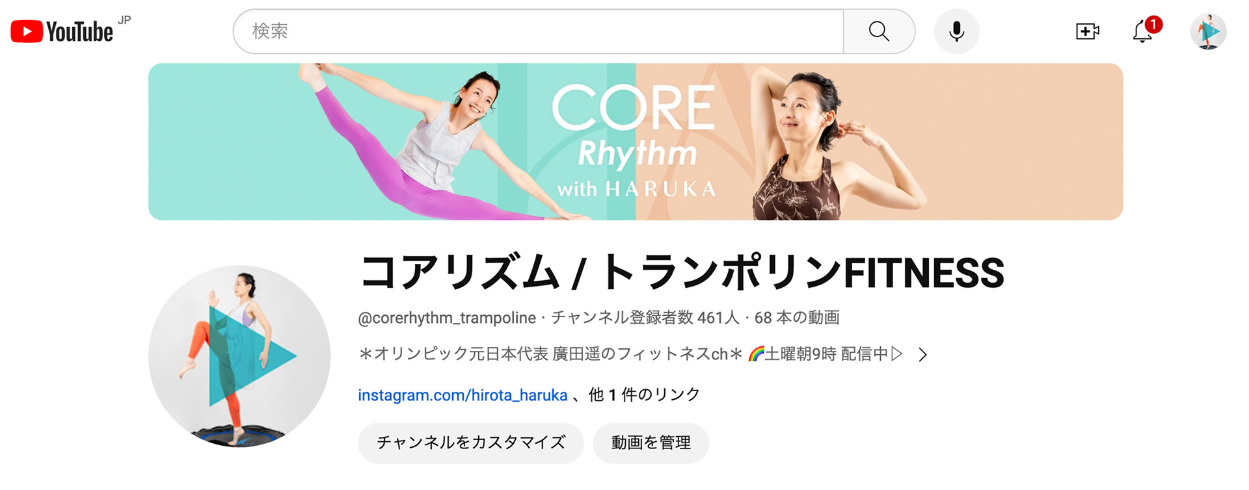
Task: Start voice search with the microphone icon
Action: 956,31
